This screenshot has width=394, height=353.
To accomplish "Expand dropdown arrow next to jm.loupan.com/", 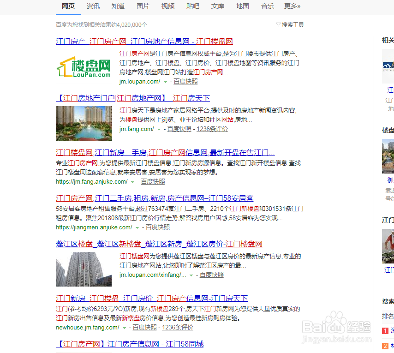I will pos(165,82).
